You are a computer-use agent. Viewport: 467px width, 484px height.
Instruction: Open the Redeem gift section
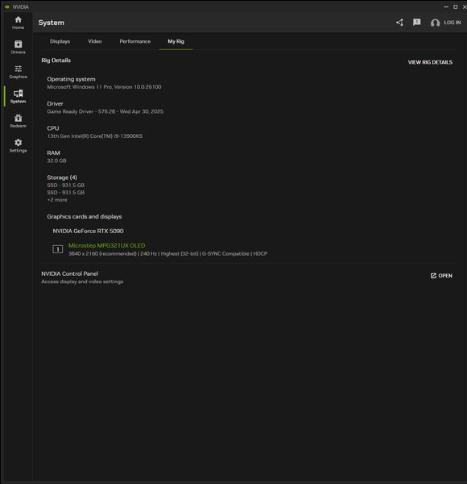[18, 121]
